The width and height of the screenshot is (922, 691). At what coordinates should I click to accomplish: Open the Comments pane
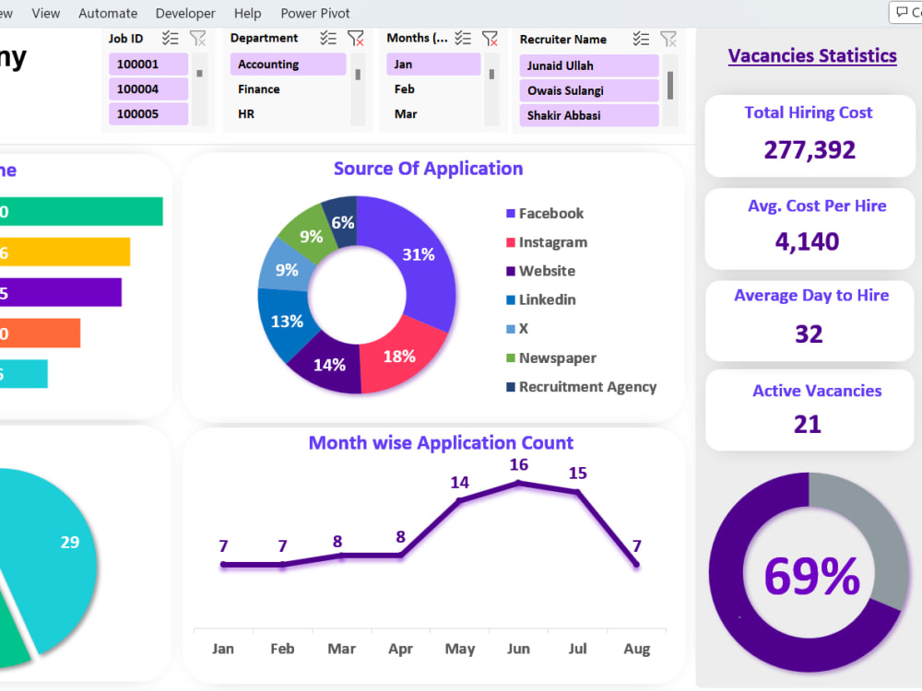[x=906, y=12]
